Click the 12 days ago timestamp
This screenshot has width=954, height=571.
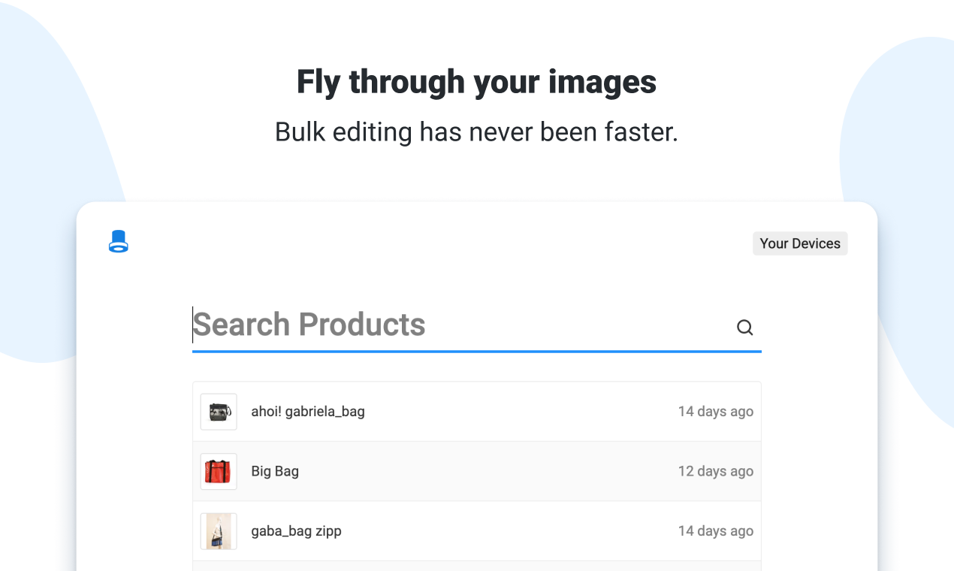click(715, 472)
